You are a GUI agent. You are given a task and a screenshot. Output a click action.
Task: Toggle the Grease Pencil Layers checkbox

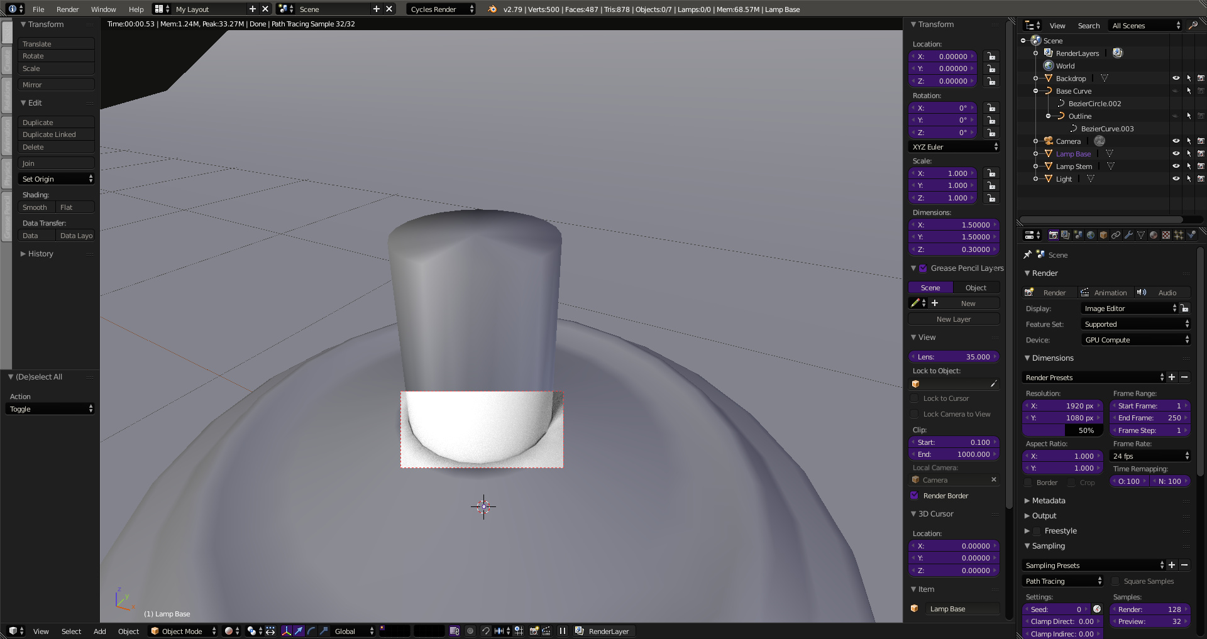click(x=923, y=268)
